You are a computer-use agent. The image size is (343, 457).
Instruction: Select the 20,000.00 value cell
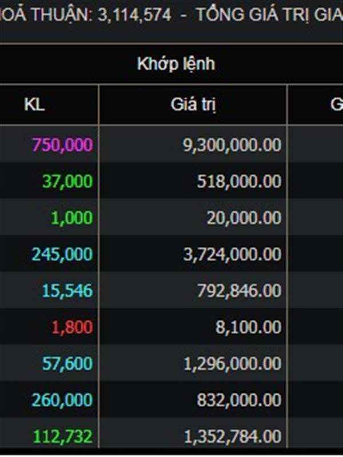tap(193, 217)
